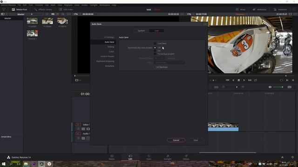Toggle the Audio 1 track auto select icon
This screenshot has height=167, width=298.
[83, 138]
